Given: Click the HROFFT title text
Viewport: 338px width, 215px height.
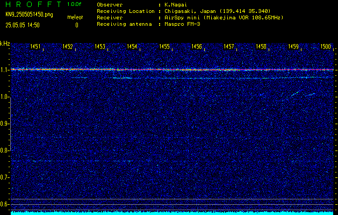Looking at the screenshot, I should click(x=33, y=4).
